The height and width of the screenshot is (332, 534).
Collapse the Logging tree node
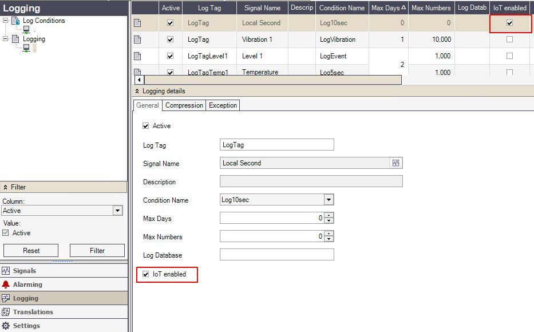click(6, 39)
